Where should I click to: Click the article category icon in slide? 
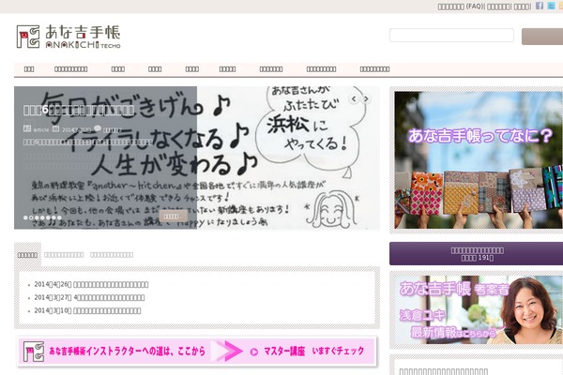pyautogui.click(x=27, y=128)
